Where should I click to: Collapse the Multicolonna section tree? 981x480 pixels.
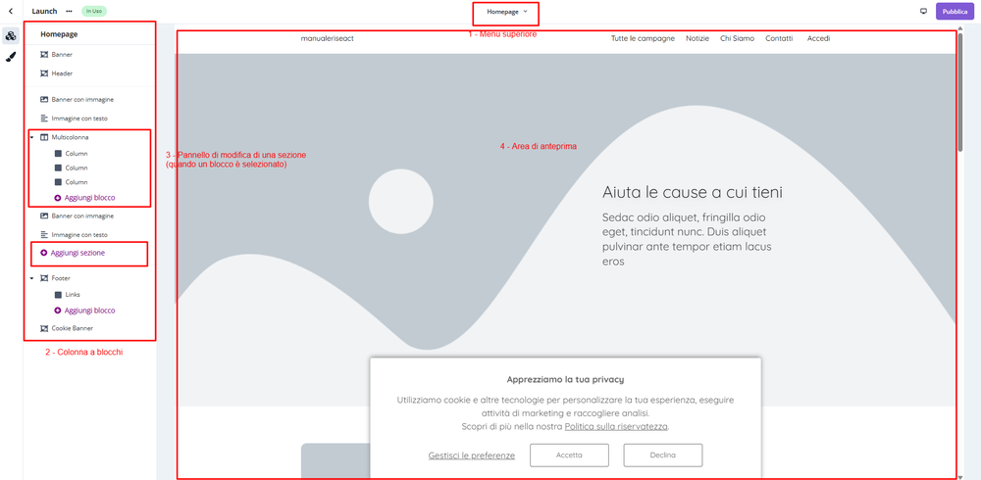(31, 138)
